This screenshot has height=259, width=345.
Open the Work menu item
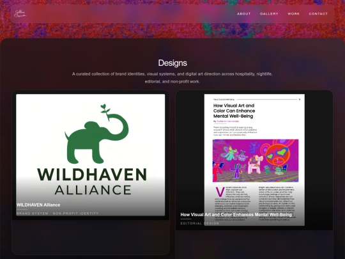point(293,13)
